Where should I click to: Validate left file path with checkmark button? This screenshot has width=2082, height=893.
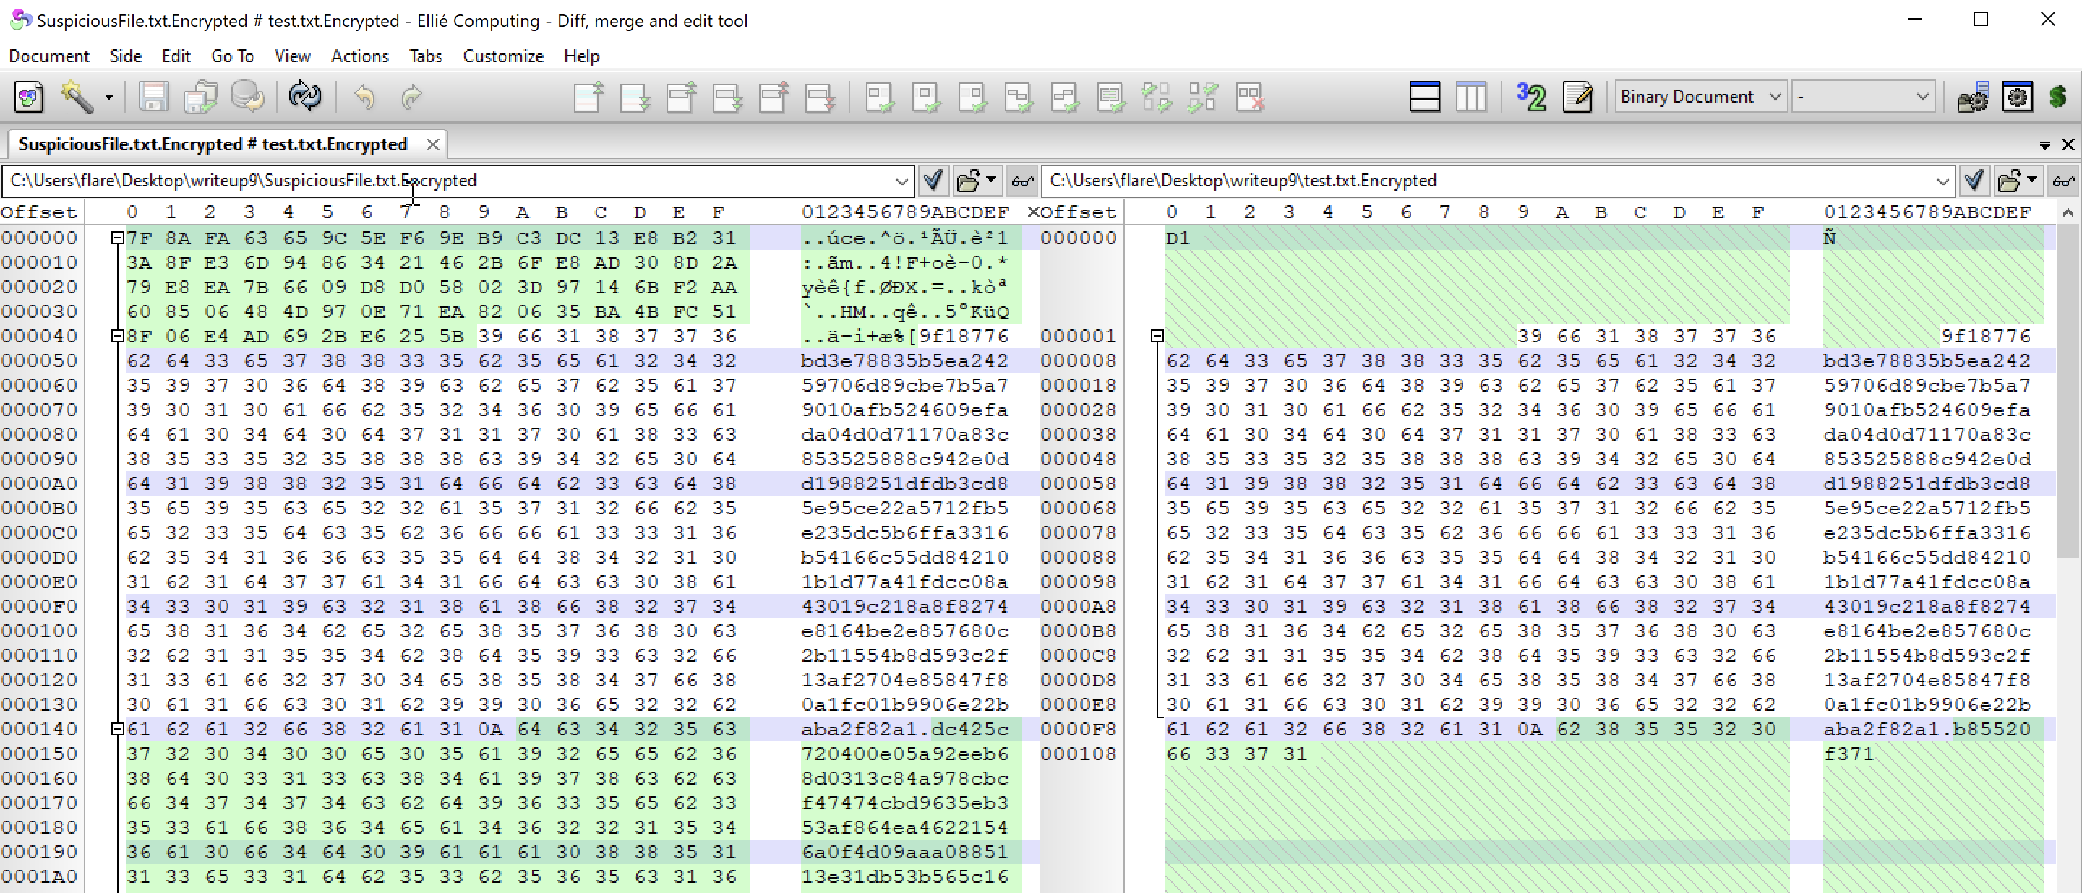coord(933,181)
